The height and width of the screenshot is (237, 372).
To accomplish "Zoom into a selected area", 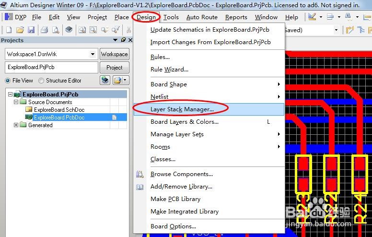I will (x=93, y=30).
